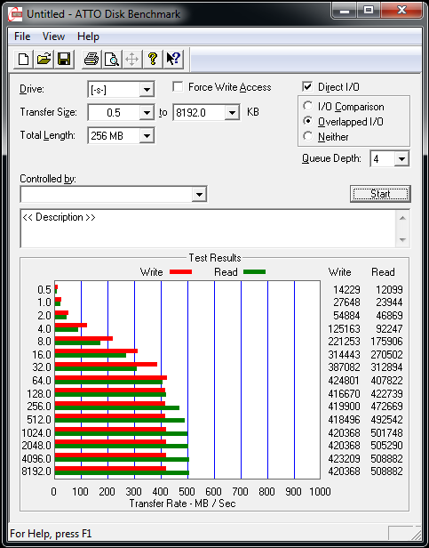Choose the Neither radio option
This screenshot has width=429, height=548.
(x=308, y=136)
